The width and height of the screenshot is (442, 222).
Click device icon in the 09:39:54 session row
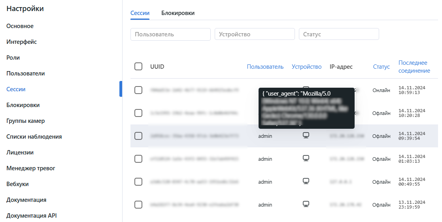click(x=306, y=135)
